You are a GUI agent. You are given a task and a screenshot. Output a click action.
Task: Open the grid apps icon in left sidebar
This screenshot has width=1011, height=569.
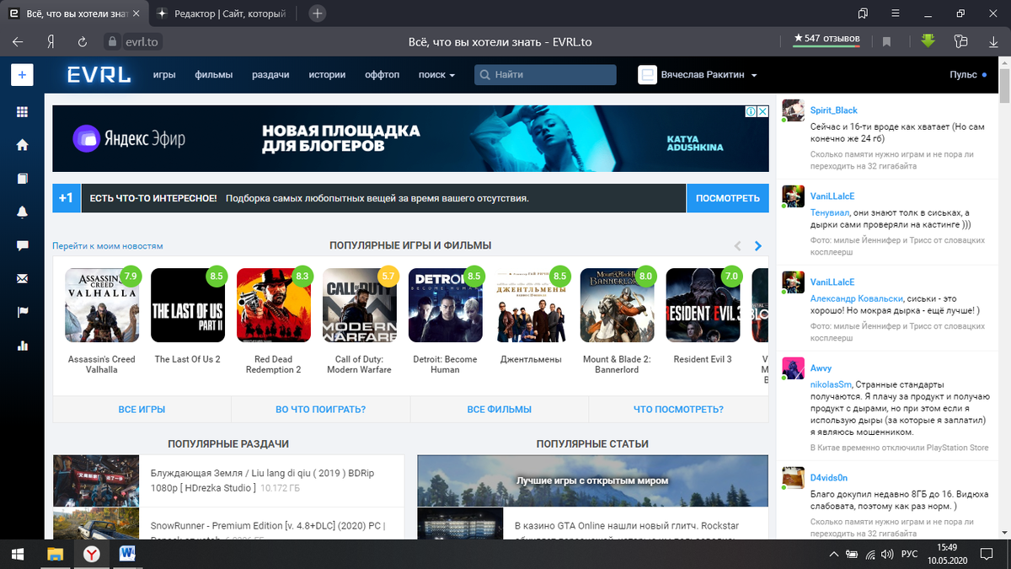coord(22,111)
